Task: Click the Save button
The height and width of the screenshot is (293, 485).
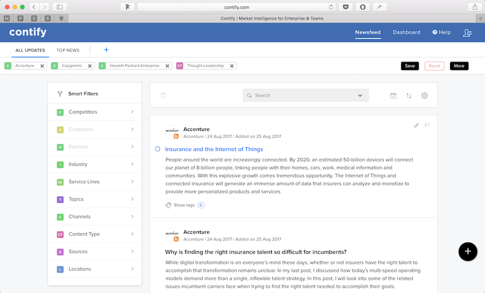Action: (x=410, y=66)
